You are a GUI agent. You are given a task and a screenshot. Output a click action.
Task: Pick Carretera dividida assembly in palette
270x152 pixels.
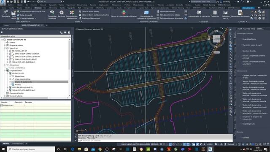coord(249,51)
